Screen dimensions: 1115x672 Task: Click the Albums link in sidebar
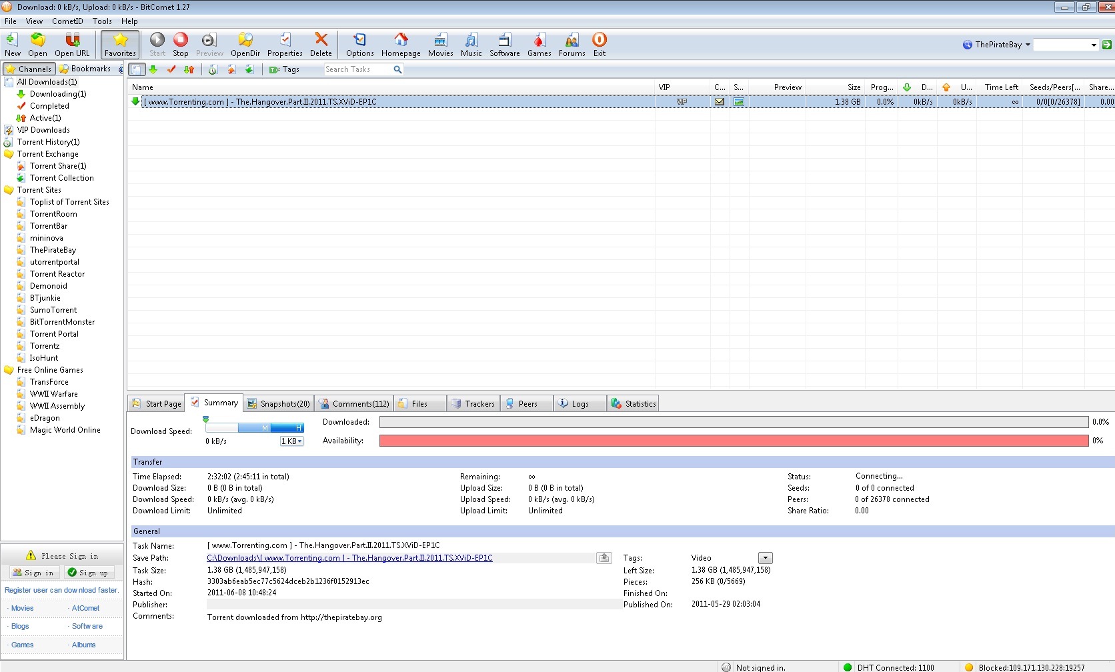[83, 645]
